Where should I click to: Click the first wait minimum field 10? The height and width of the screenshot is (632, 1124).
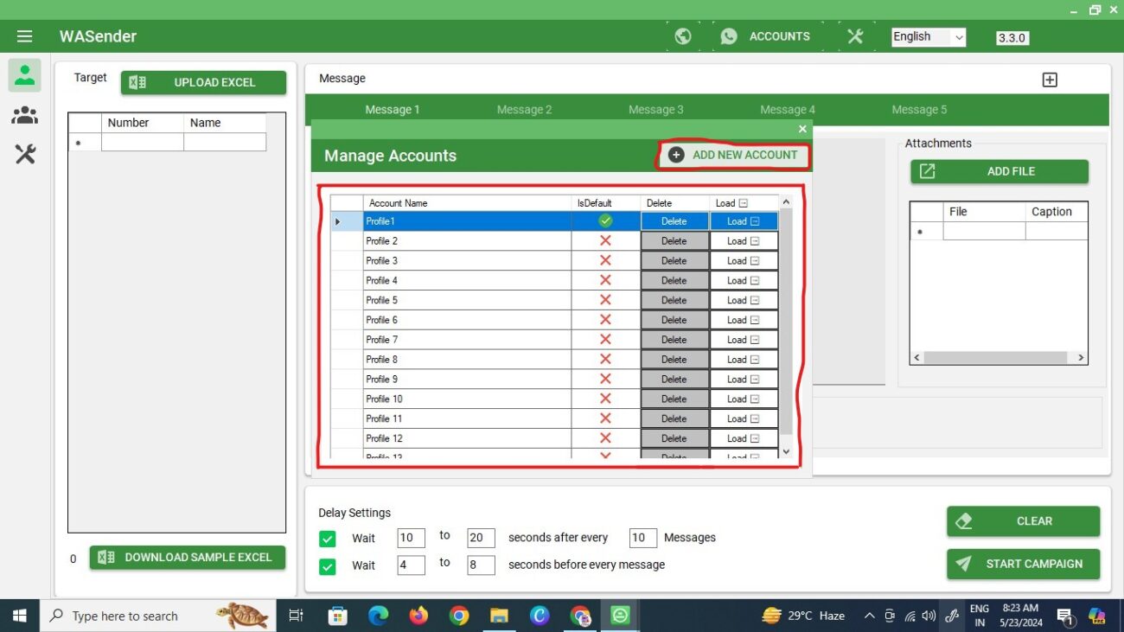click(x=411, y=538)
